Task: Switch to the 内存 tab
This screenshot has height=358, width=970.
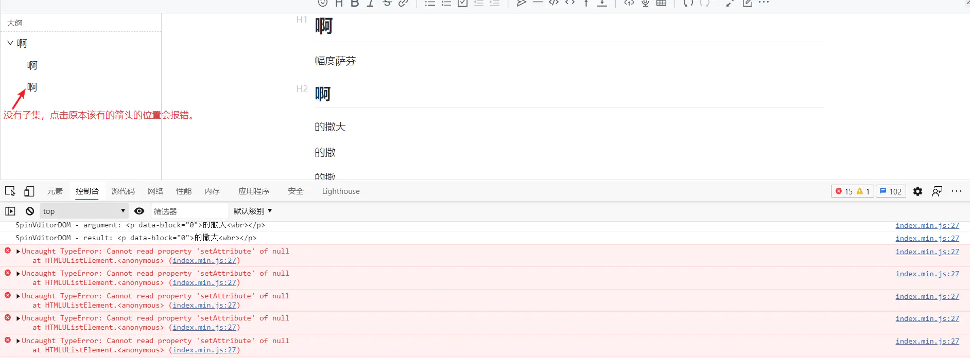Action: [212, 191]
